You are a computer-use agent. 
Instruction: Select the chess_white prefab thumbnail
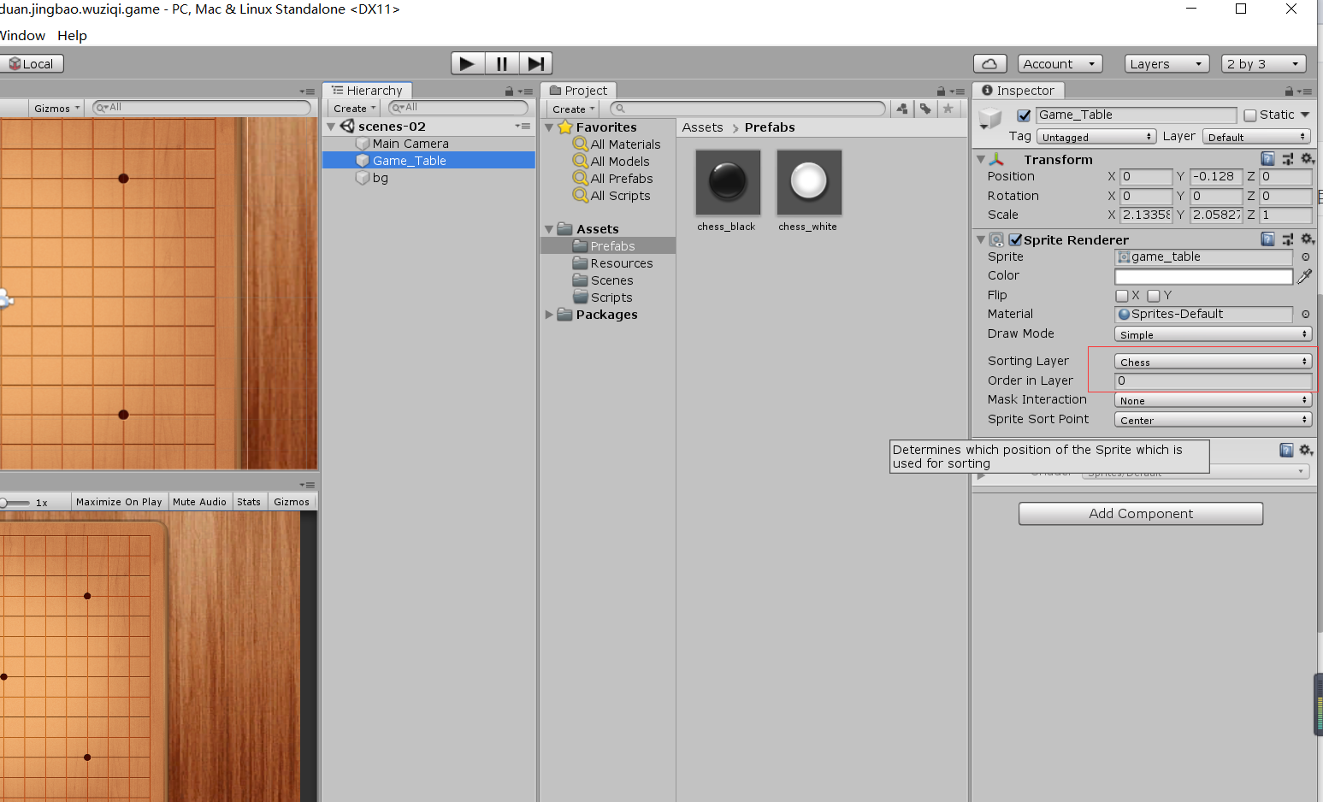(808, 182)
